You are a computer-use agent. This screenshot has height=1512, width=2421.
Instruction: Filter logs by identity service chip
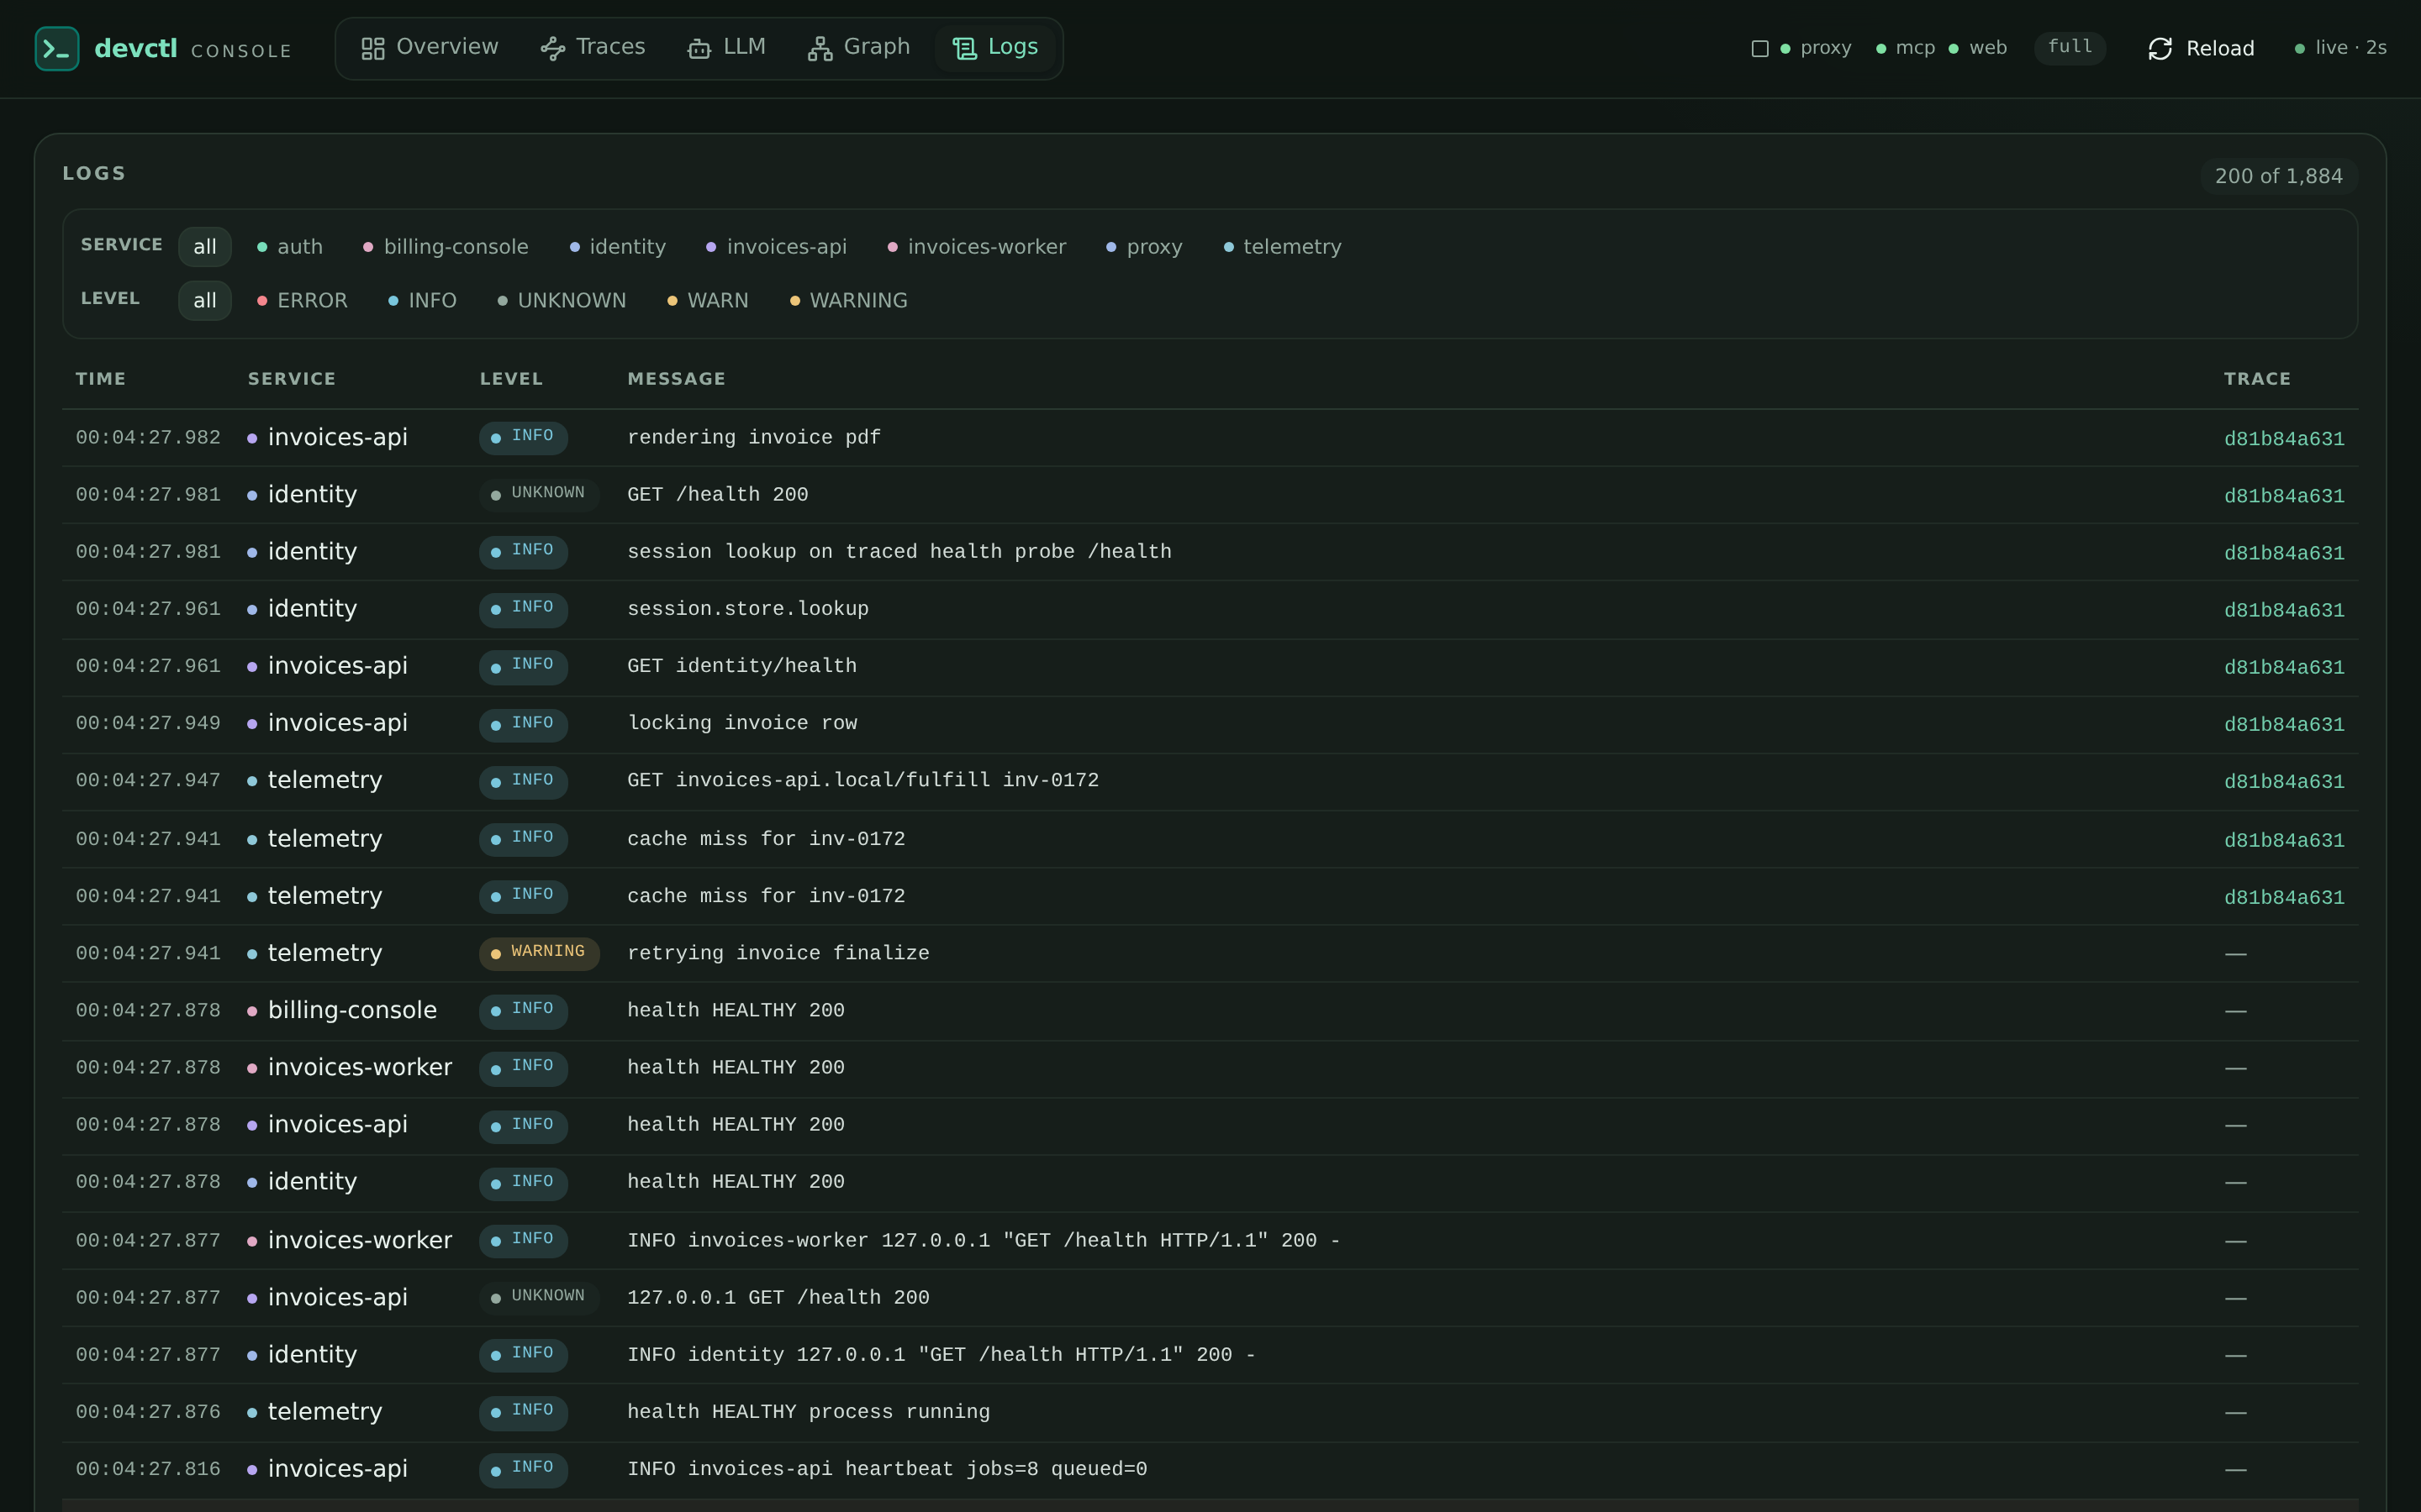click(x=618, y=247)
